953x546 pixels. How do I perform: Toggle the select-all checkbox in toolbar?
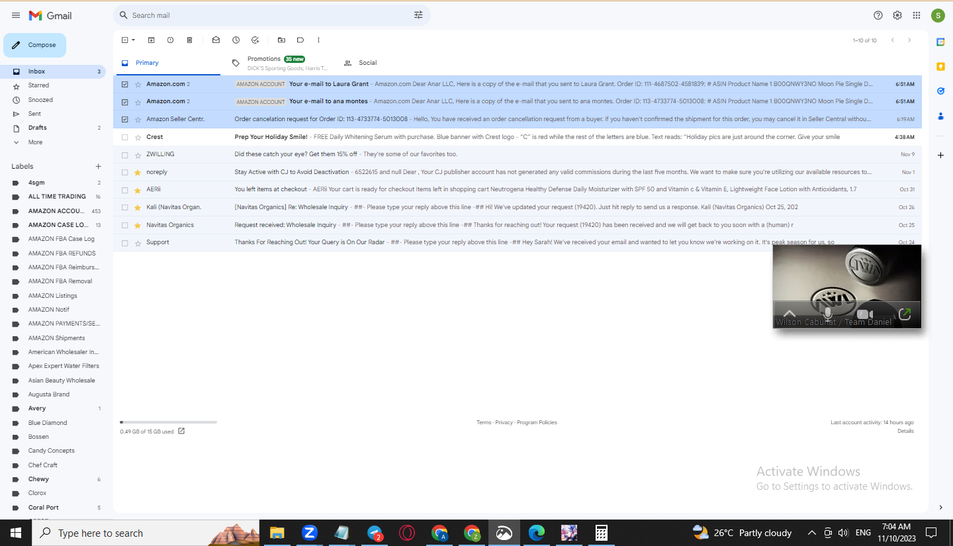pos(124,40)
